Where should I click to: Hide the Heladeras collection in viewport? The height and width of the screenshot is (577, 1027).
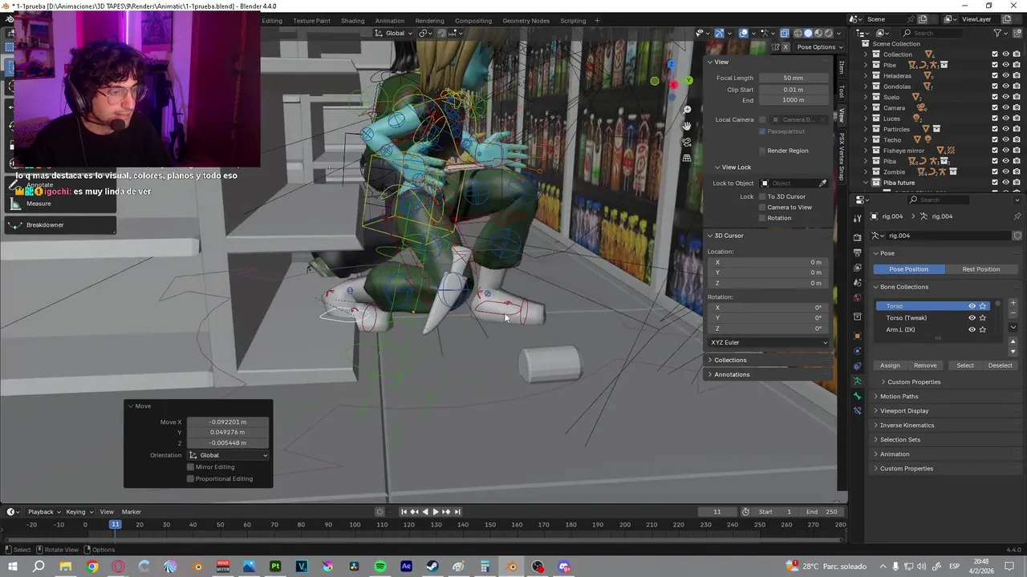click(x=1005, y=76)
